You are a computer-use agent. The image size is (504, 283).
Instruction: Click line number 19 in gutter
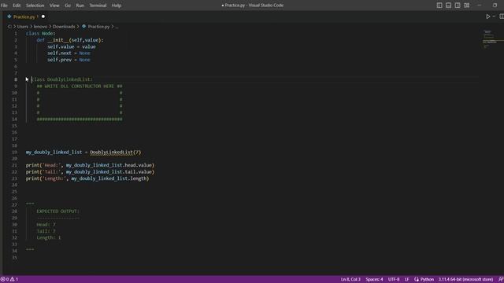(14, 152)
